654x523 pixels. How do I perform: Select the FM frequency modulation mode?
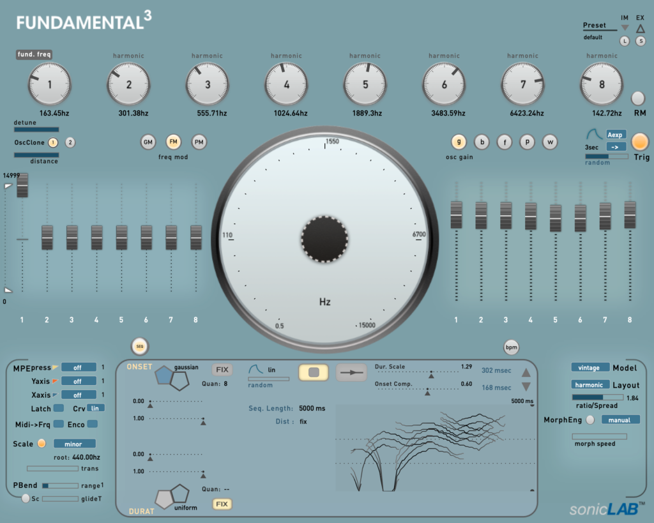pyautogui.click(x=174, y=142)
